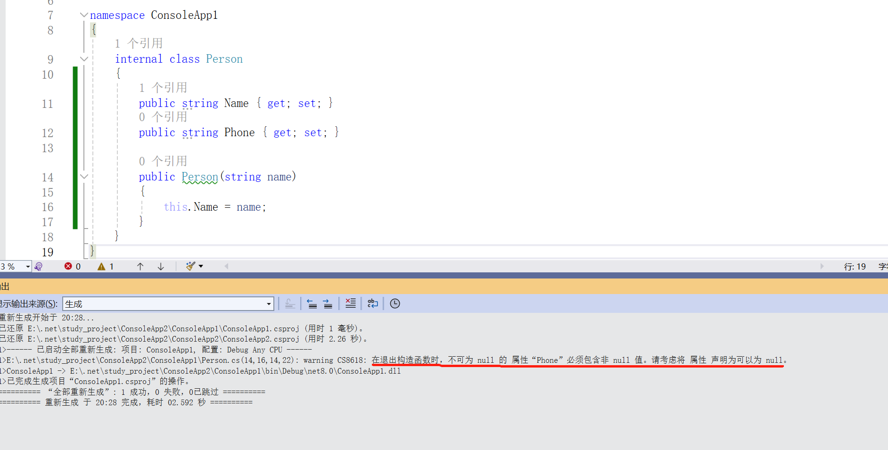This screenshot has width=888, height=450.
Task: Run code cleanup broom icon
Action: click(190, 266)
